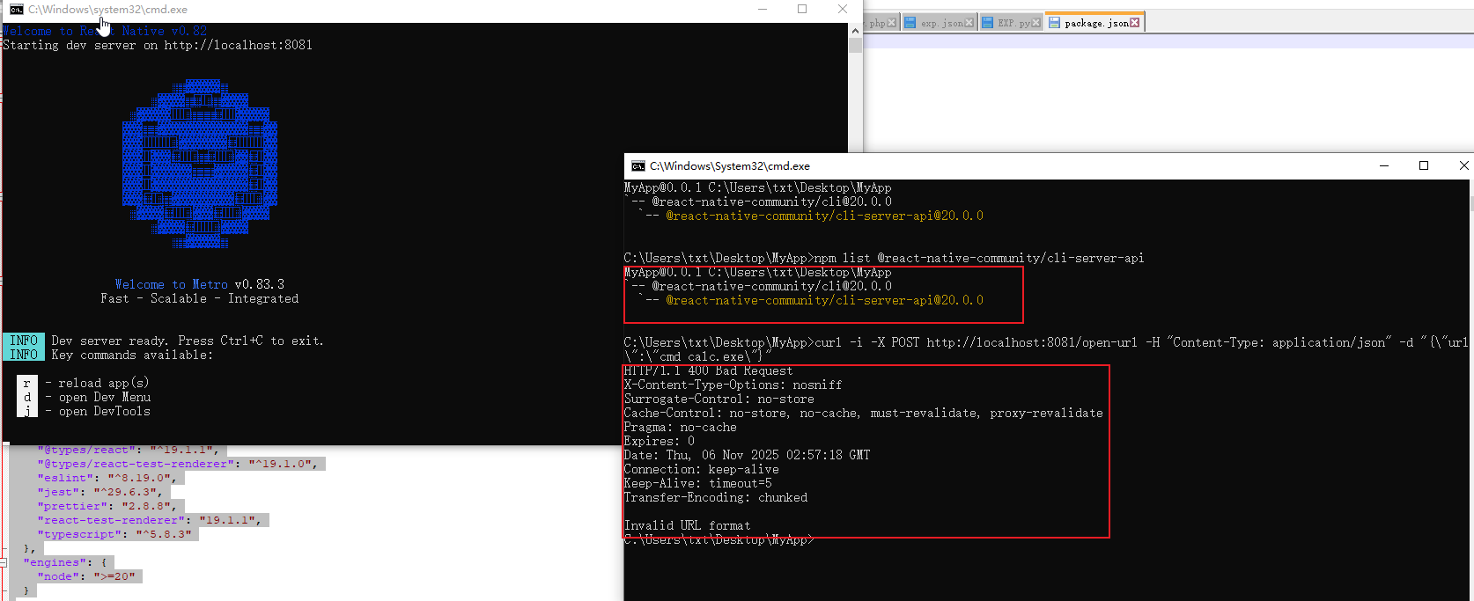
Task: Maximize the curl cmd.exe window
Action: point(1424,165)
